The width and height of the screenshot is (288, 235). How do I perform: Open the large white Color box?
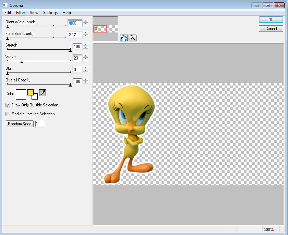(x=21, y=94)
